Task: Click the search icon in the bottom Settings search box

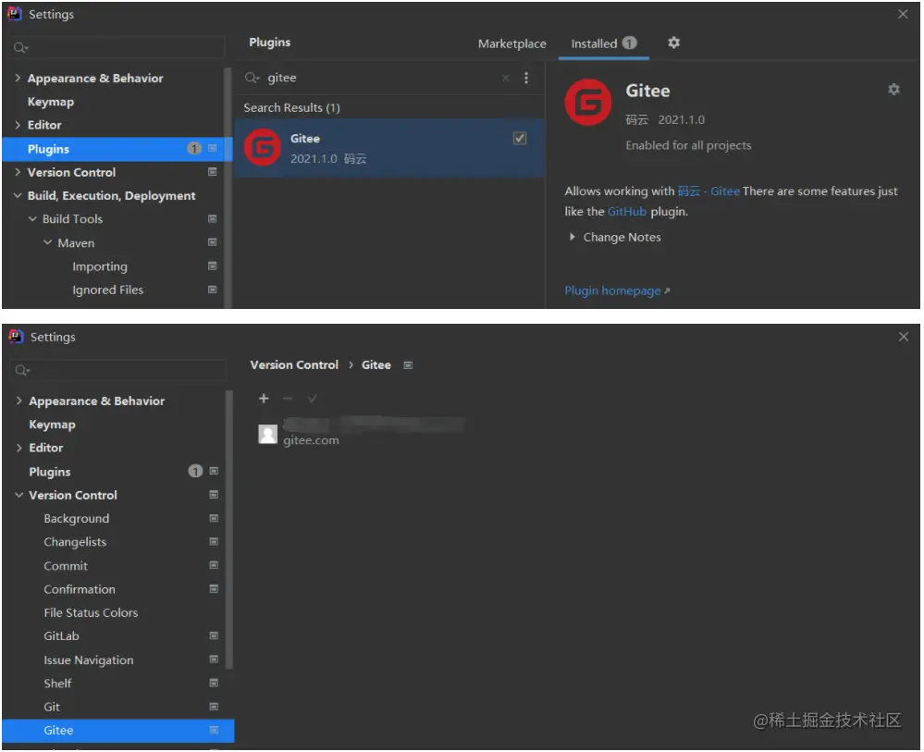Action: (x=22, y=370)
